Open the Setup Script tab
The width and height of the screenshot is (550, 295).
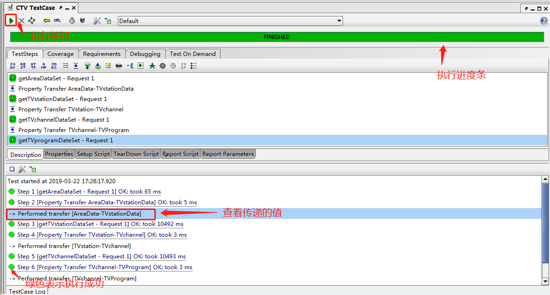click(93, 154)
